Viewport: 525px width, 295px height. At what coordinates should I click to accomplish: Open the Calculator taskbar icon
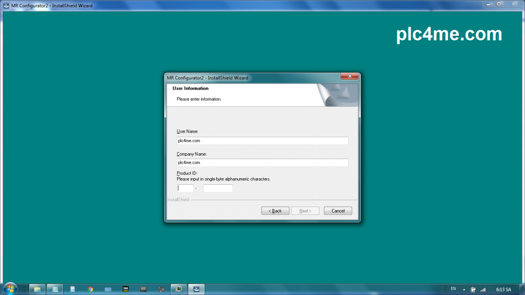point(73,289)
